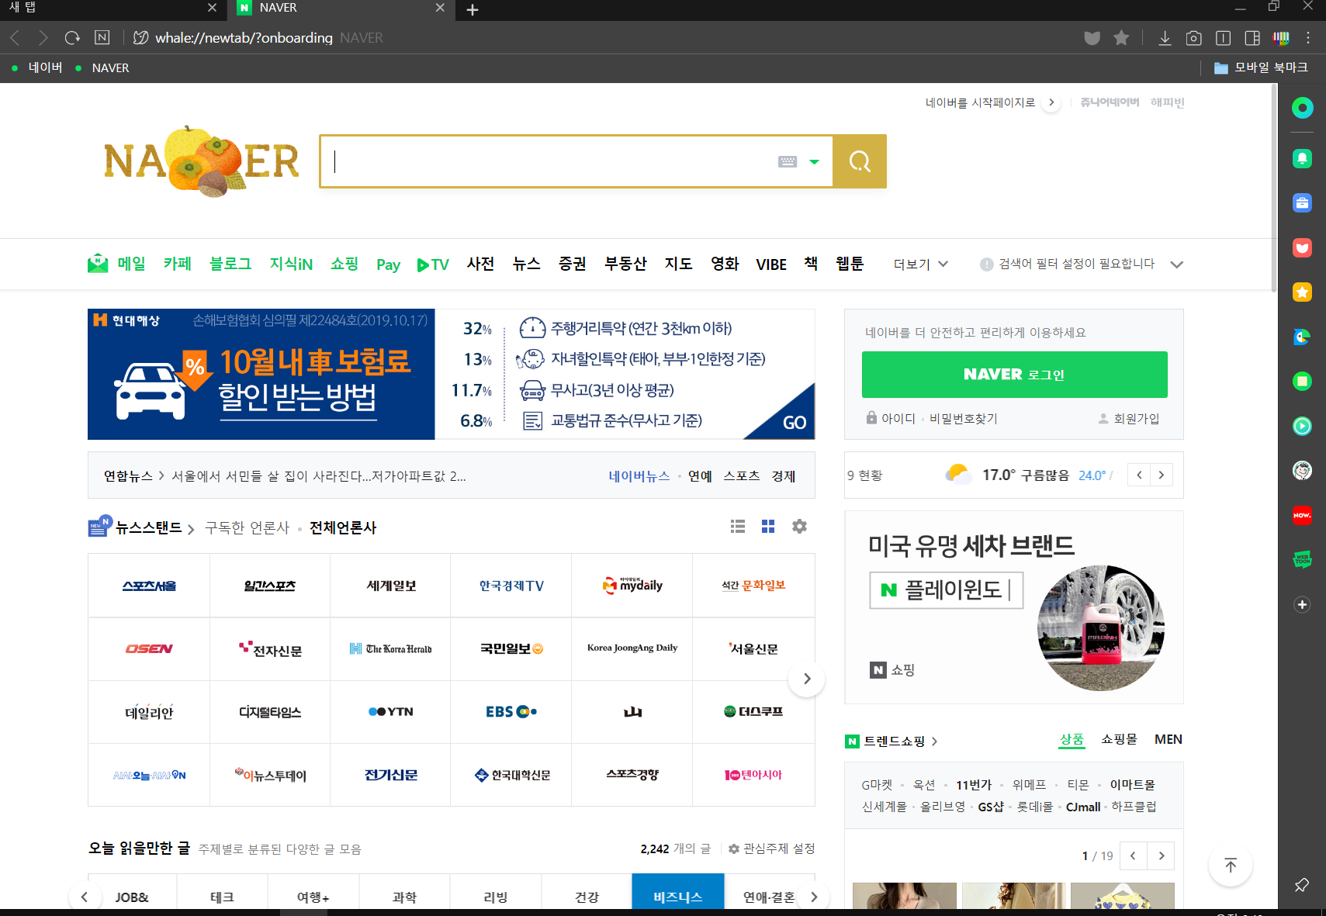
Task: Show previous weather item arrow
Action: [x=1139, y=475]
